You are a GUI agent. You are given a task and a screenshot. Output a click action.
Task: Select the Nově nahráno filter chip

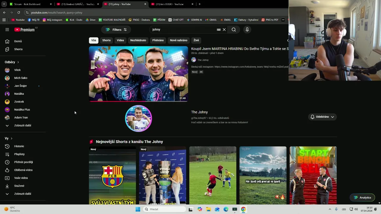[179, 40]
